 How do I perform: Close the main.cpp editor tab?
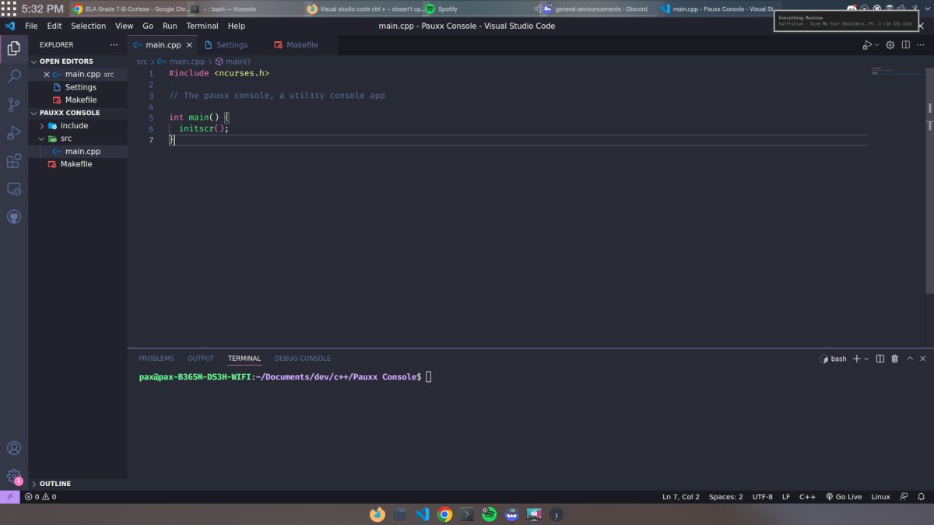pos(189,45)
